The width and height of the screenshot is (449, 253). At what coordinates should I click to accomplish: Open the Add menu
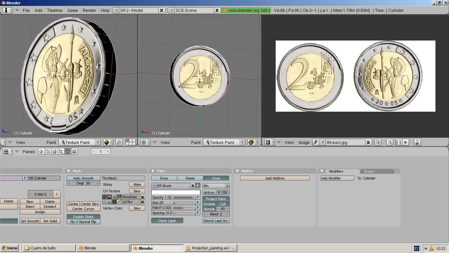pos(39,10)
